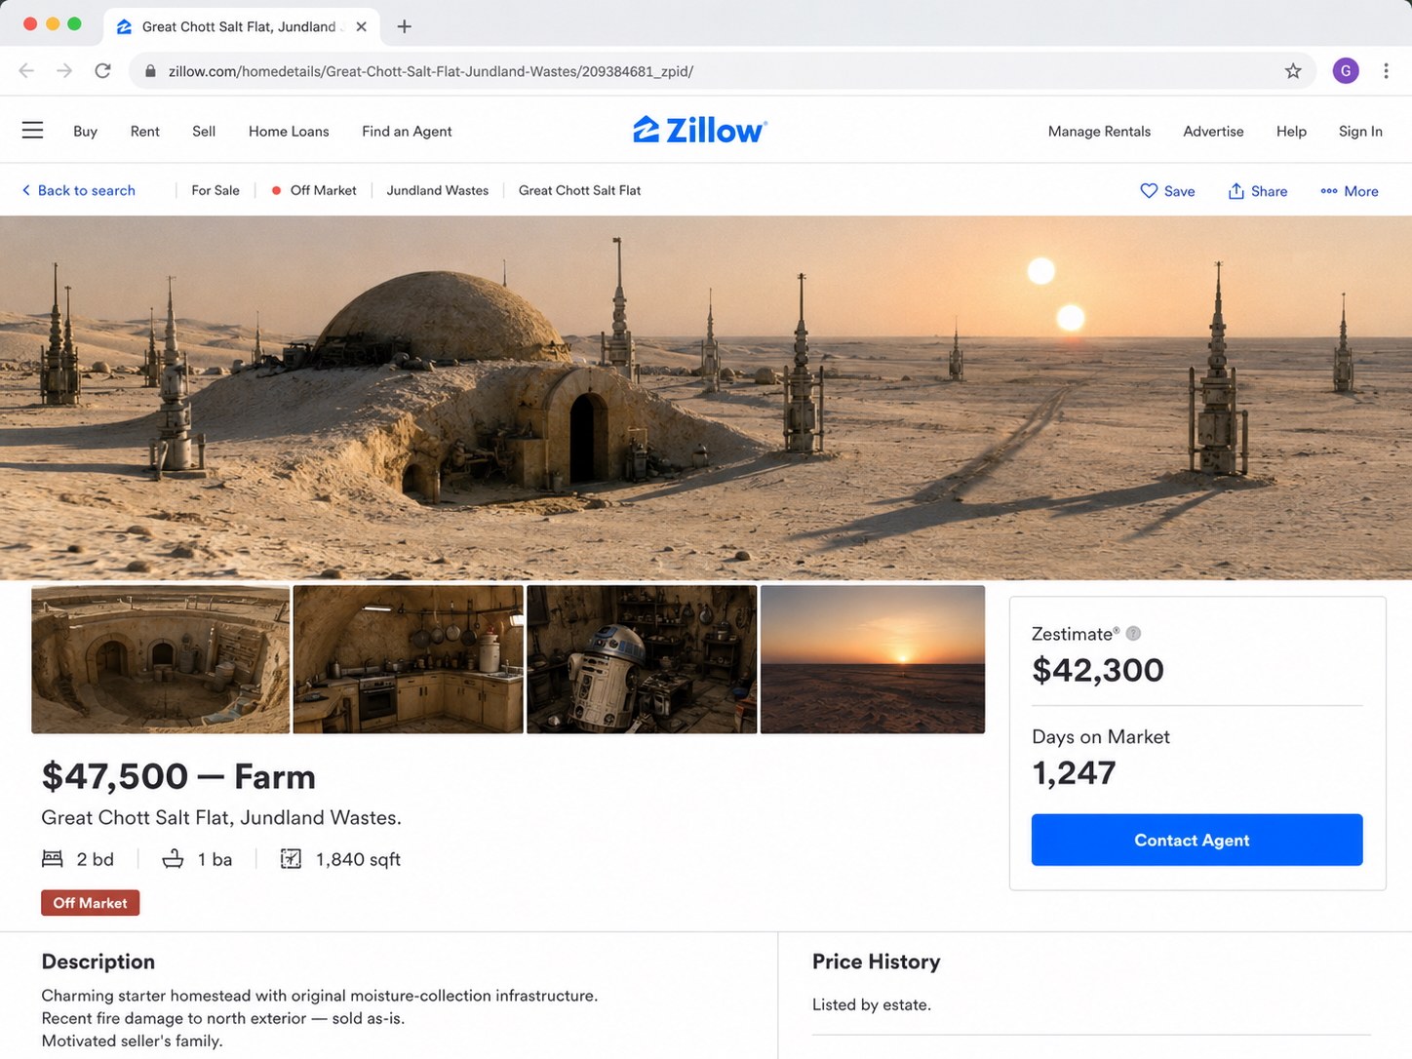Image resolution: width=1412 pixels, height=1059 pixels.
Task: Open the sunken courtyard thumbnail
Action: pos(161,659)
